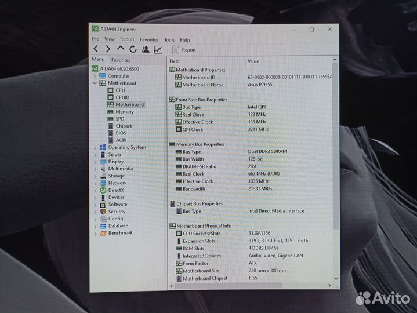Image resolution: width=417 pixels, height=313 pixels.
Task: Click the horizontal scrollbar left arrow
Action: click(171, 286)
